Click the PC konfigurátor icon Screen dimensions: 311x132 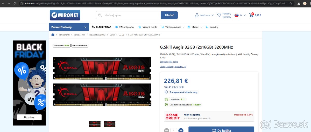pyautogui.click(x=117, y=27)
